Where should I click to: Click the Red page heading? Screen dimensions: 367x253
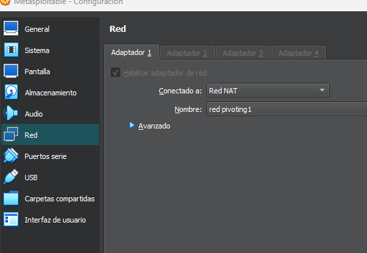click(x=117, y=28)
